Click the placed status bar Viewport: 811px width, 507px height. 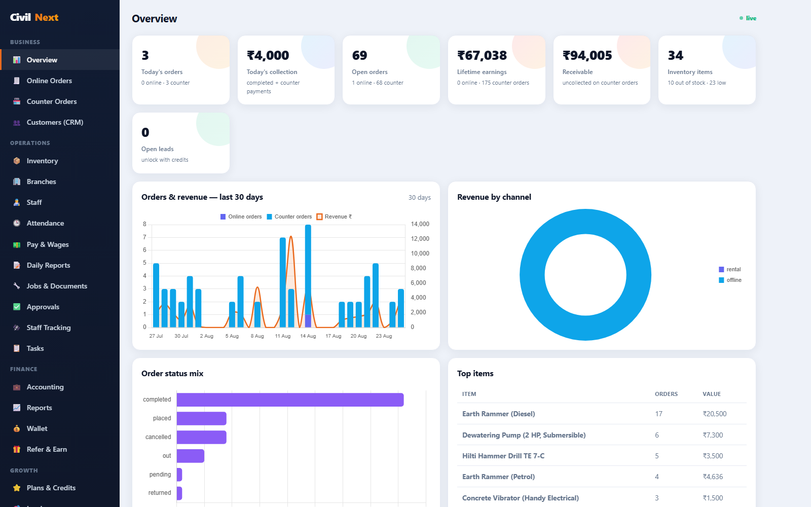point(201,418)
